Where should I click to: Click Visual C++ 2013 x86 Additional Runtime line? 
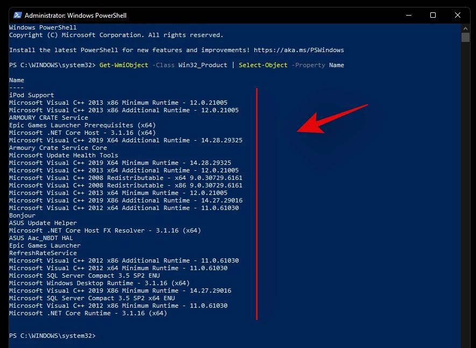pos(124,110)
